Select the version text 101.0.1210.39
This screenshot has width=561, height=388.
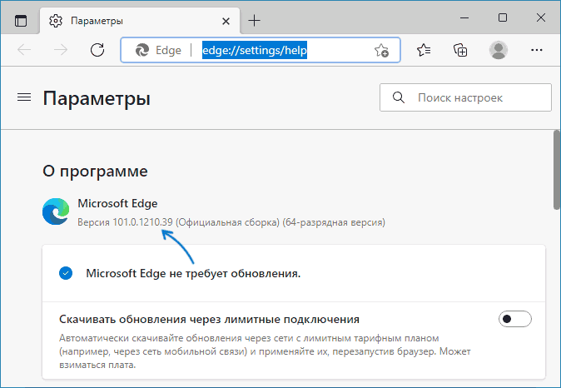(142, 222)
